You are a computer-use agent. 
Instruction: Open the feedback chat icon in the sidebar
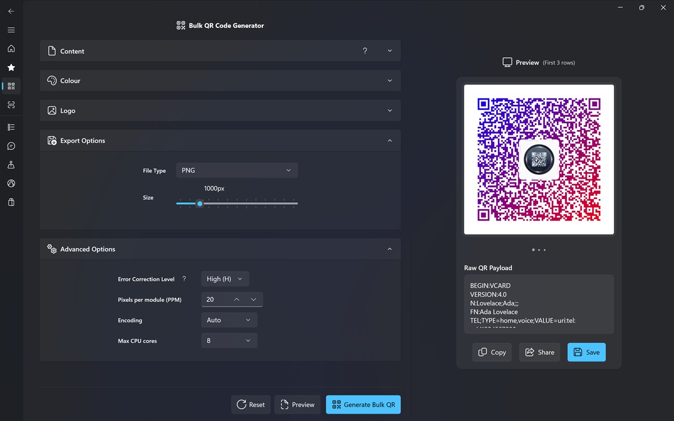(11, 146)
